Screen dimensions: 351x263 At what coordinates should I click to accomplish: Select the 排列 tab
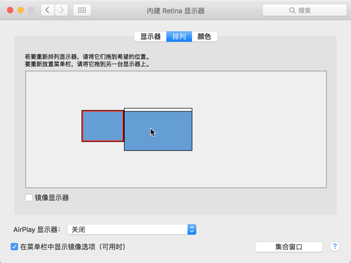179,37
